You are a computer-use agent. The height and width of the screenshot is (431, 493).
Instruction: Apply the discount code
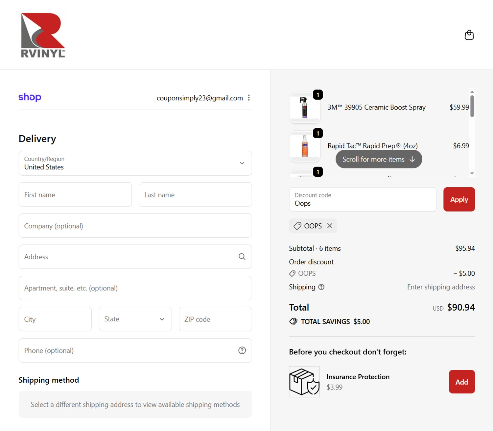[459, 199]
